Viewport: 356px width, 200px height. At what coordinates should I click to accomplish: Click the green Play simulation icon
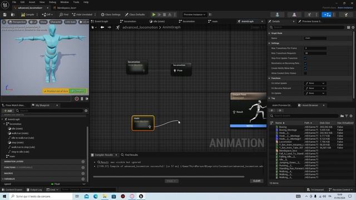[x=154, y=14]
